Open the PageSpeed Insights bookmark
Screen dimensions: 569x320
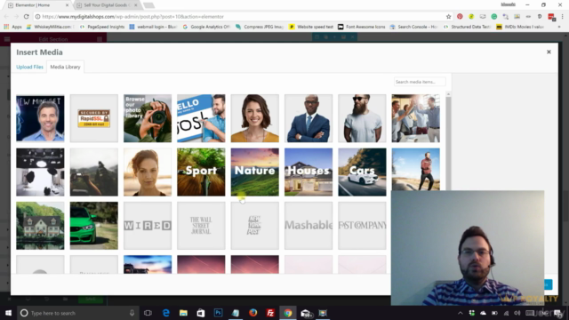[x=101, y=27]
